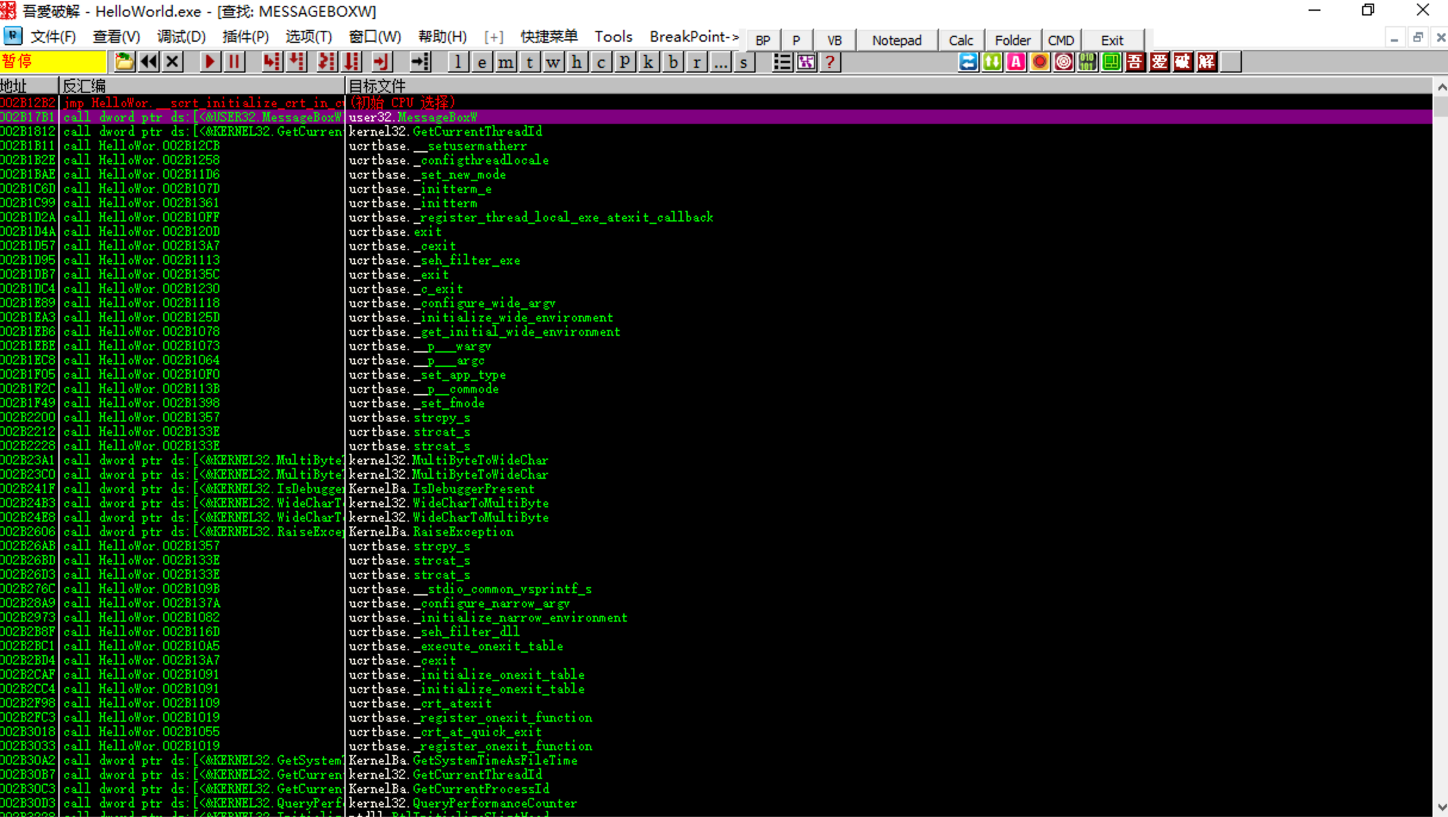This screenshot has height=817, width=1448.
Task: Open the 文件(F) menu
Action: pos(53,37)
